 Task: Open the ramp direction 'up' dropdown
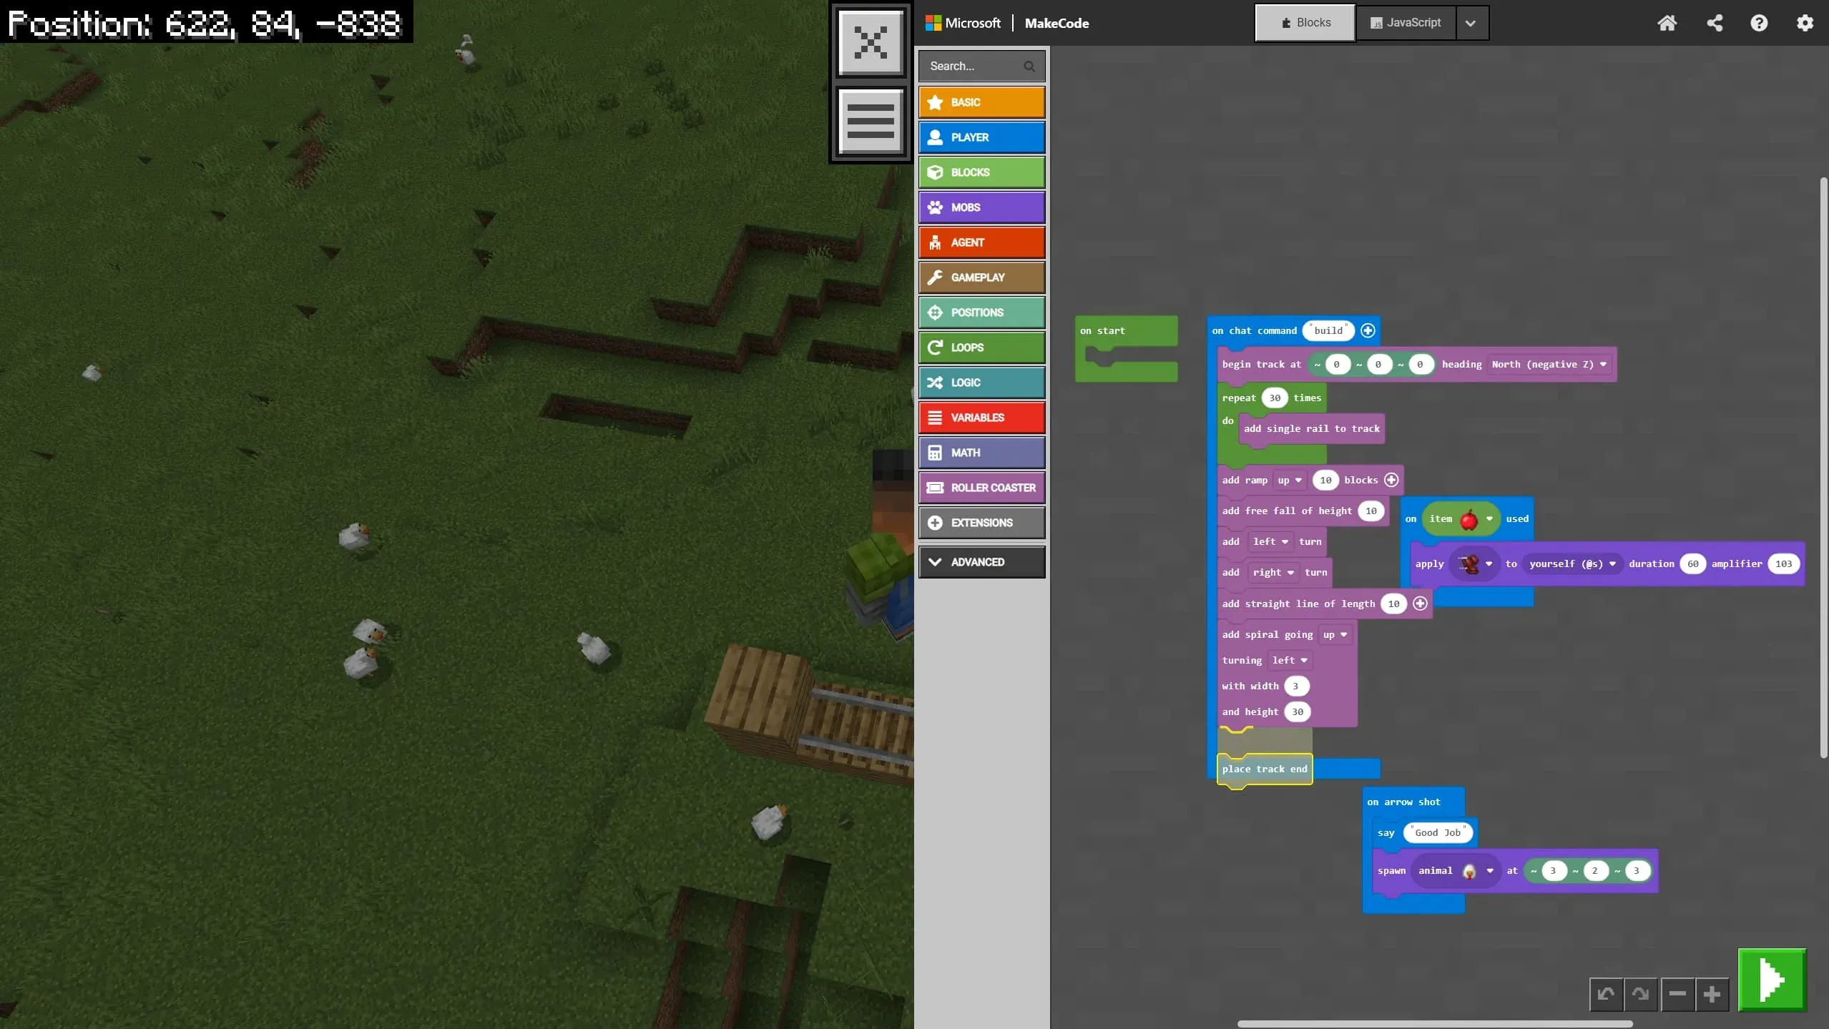tap(1289, 481)
